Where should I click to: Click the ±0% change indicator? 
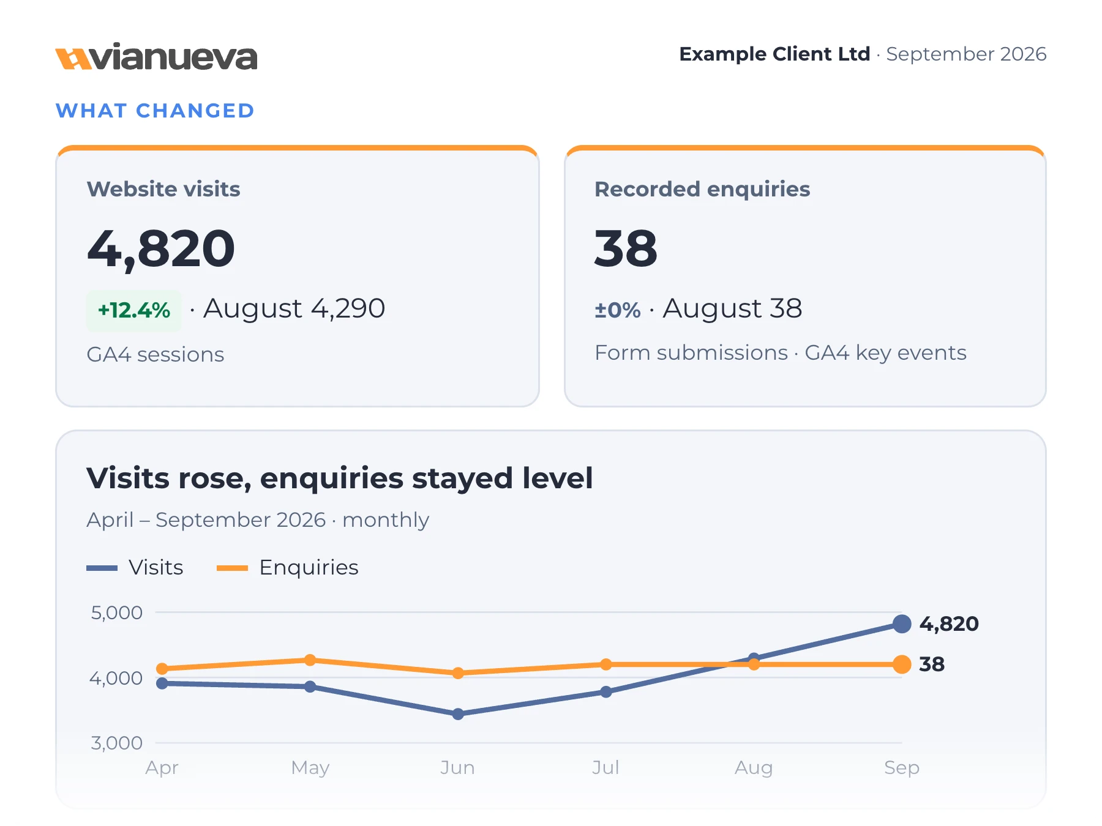618,310
